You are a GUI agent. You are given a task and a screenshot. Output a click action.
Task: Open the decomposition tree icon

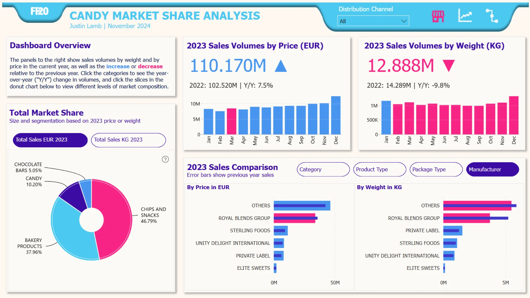[x=492, y=16]
